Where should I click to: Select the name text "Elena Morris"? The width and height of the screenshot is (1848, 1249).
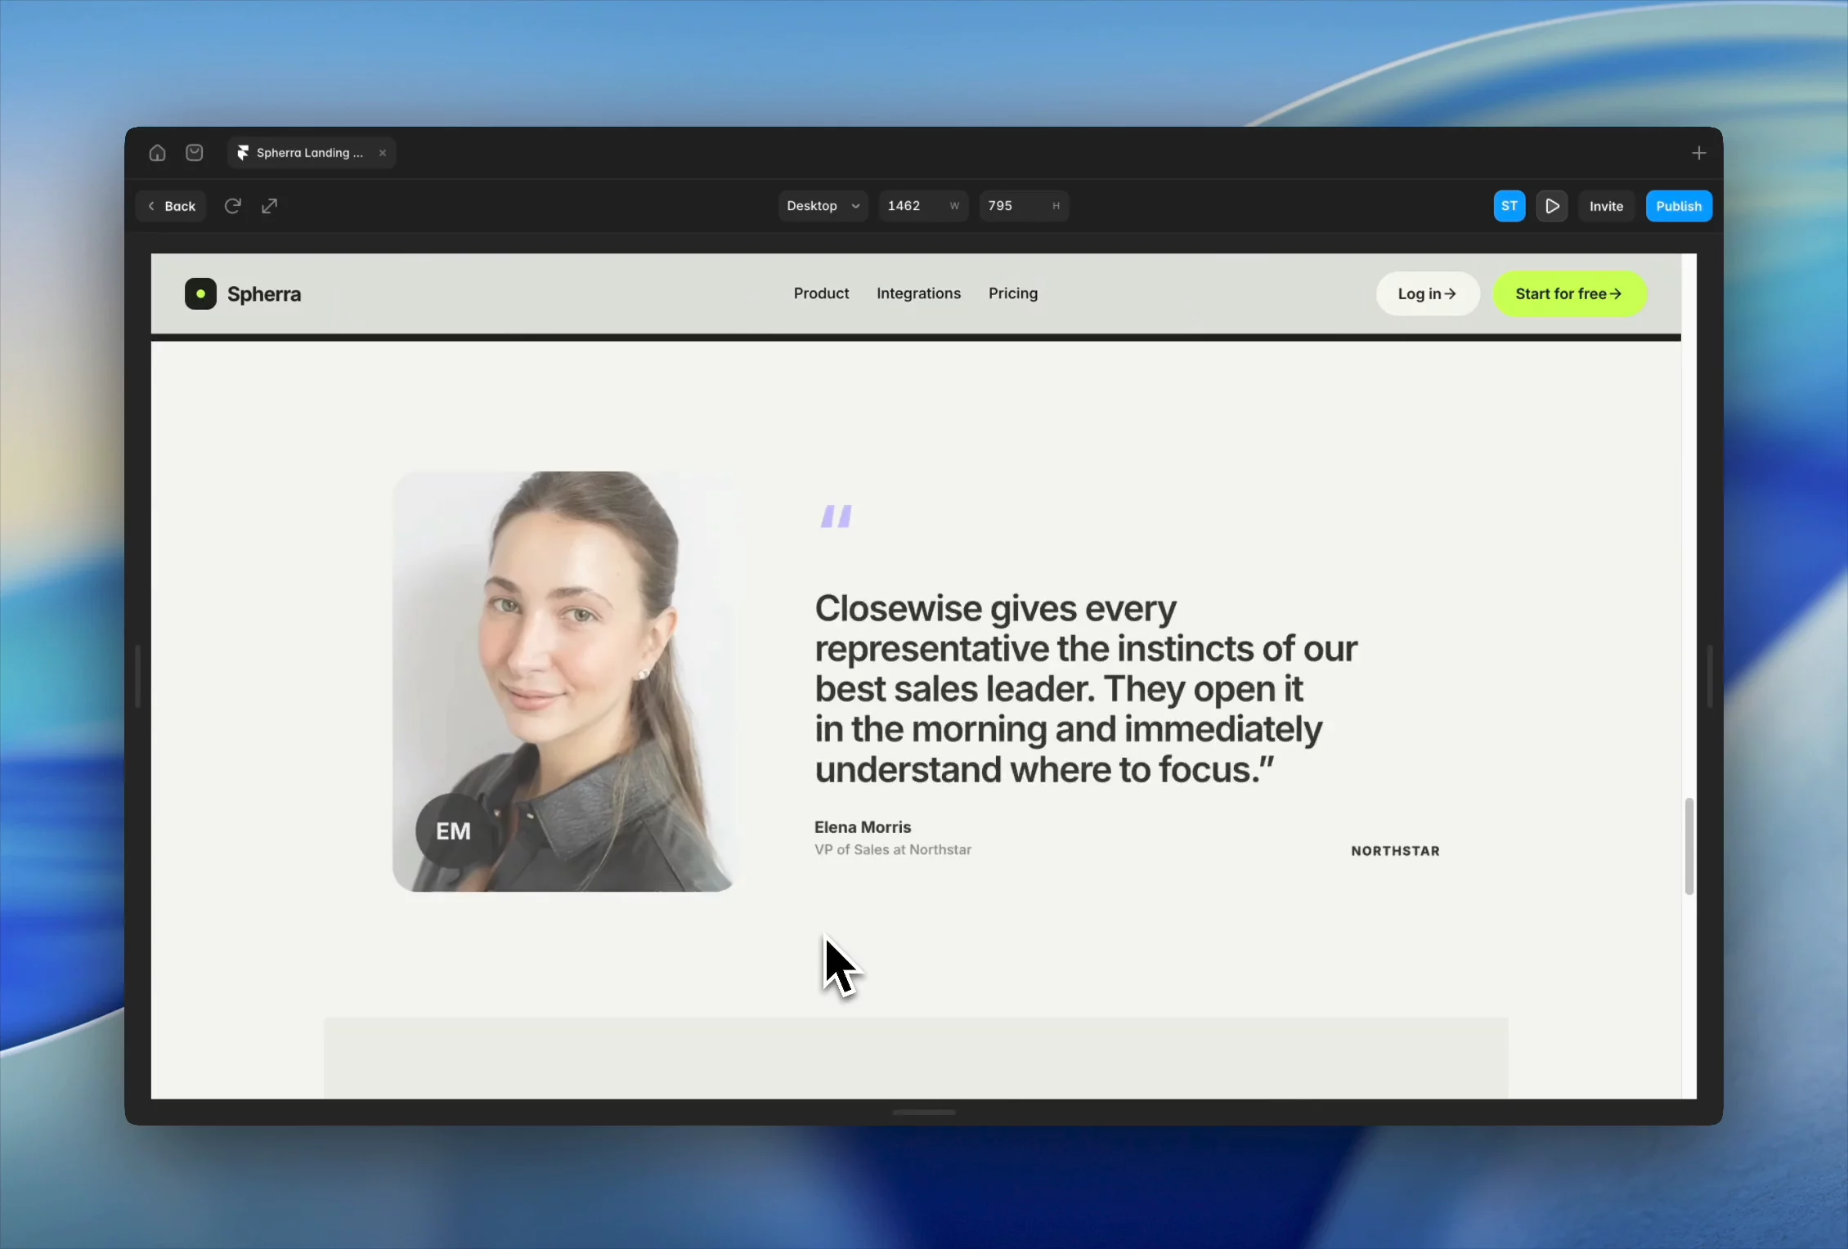click(x=862, y=827)
